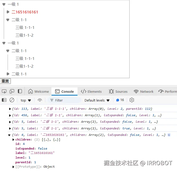Click the inspect element picker icon
177x171 pixels.
tap(4, 91)
